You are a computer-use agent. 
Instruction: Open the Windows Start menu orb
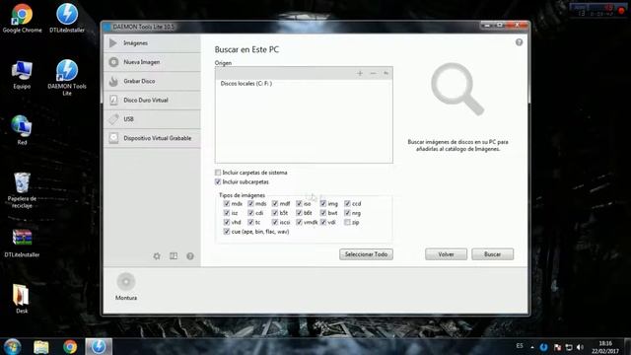pos(12,346)
